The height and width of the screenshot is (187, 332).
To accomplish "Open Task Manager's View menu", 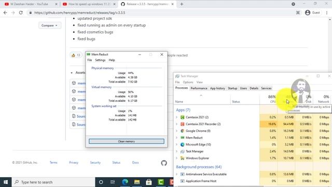I will point(199,82).
